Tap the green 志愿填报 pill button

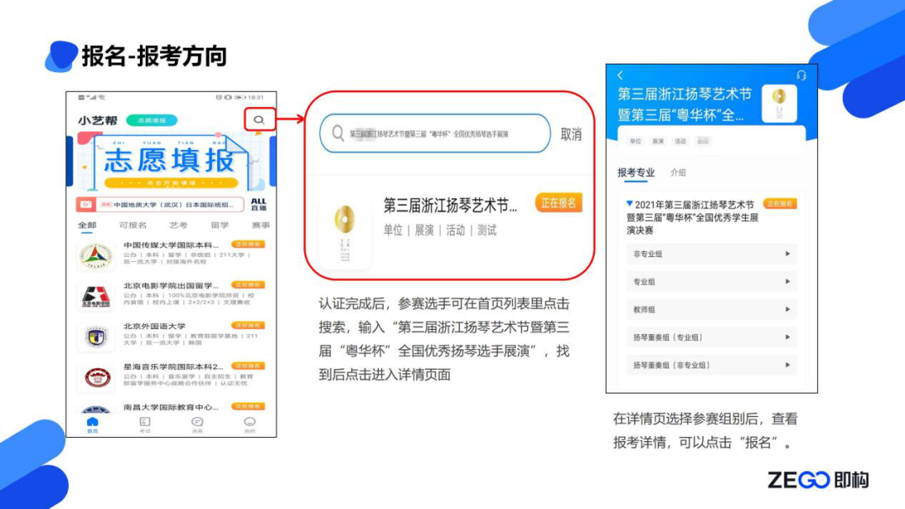point(152,121)
